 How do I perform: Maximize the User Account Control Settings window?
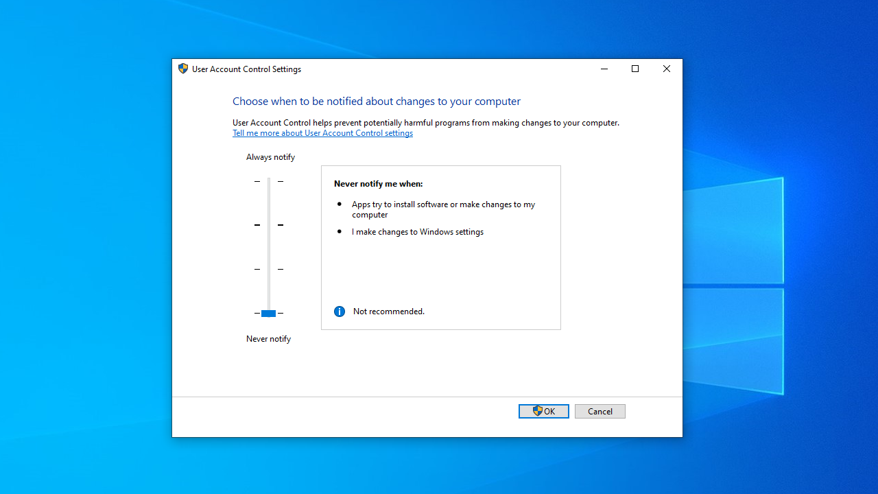click(x=635, y=69)
